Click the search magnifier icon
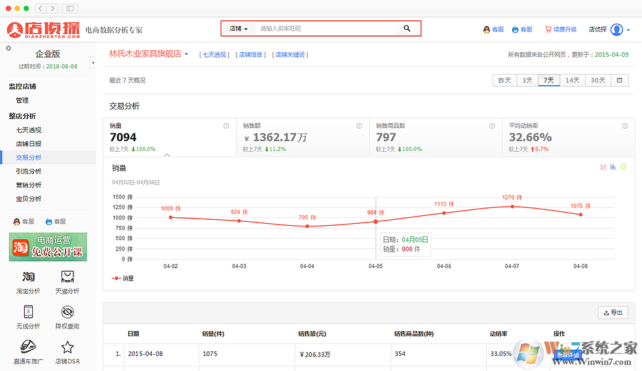 pyautogui.click(x=407, y=29)
